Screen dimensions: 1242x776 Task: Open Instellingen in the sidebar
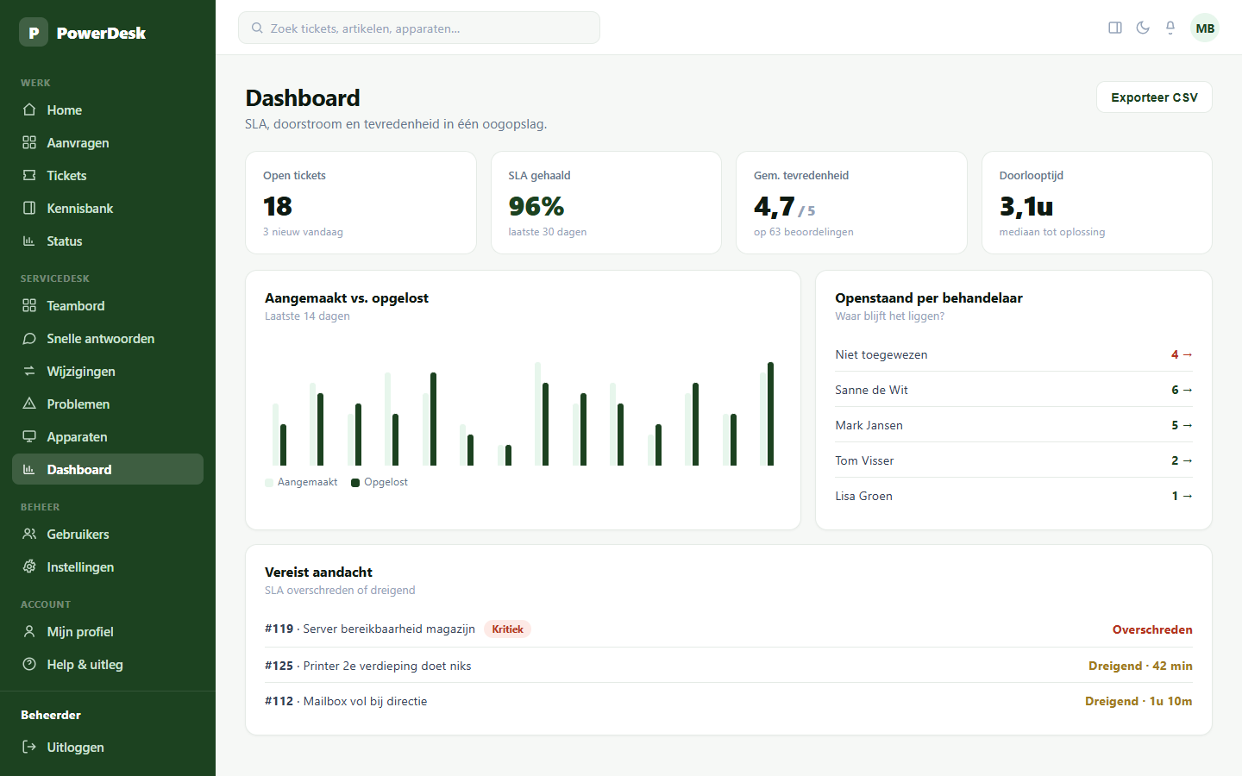pos(108,566)
